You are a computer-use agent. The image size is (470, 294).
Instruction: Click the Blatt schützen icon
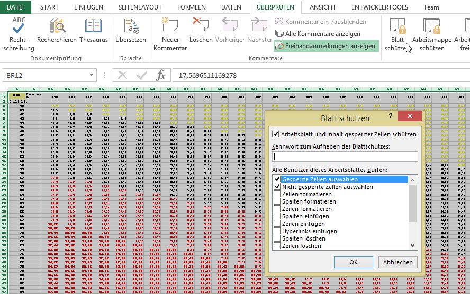click(397, 26)
